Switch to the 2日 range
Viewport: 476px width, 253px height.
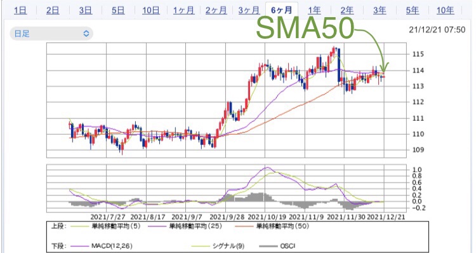pos(53,11)
